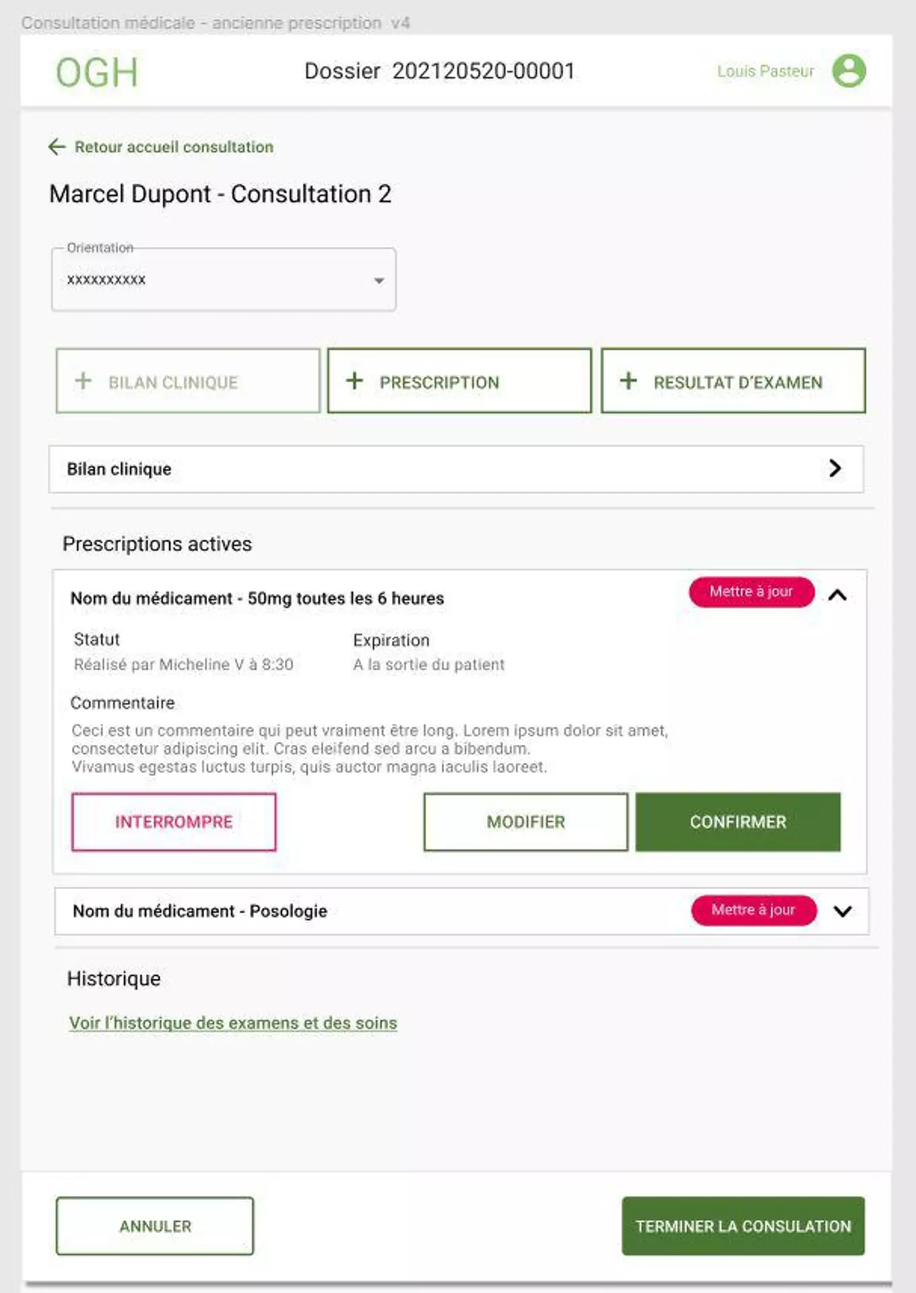
Task: Click CONFIRMER to validate the prescription
Action: point(738,822)
